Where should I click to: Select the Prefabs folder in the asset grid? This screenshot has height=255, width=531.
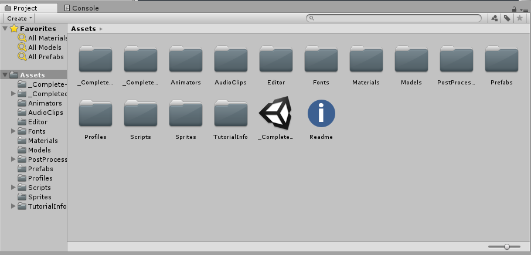click(x=502, y=60)
